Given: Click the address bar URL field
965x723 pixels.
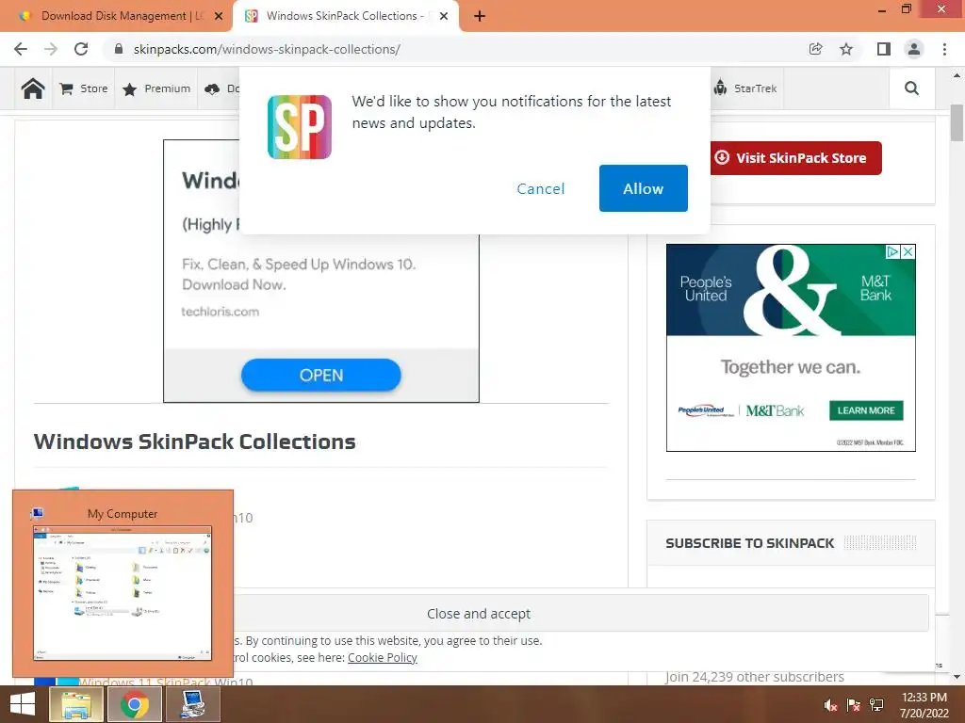Looking at the screenshot, I should [x=455, y=49].
